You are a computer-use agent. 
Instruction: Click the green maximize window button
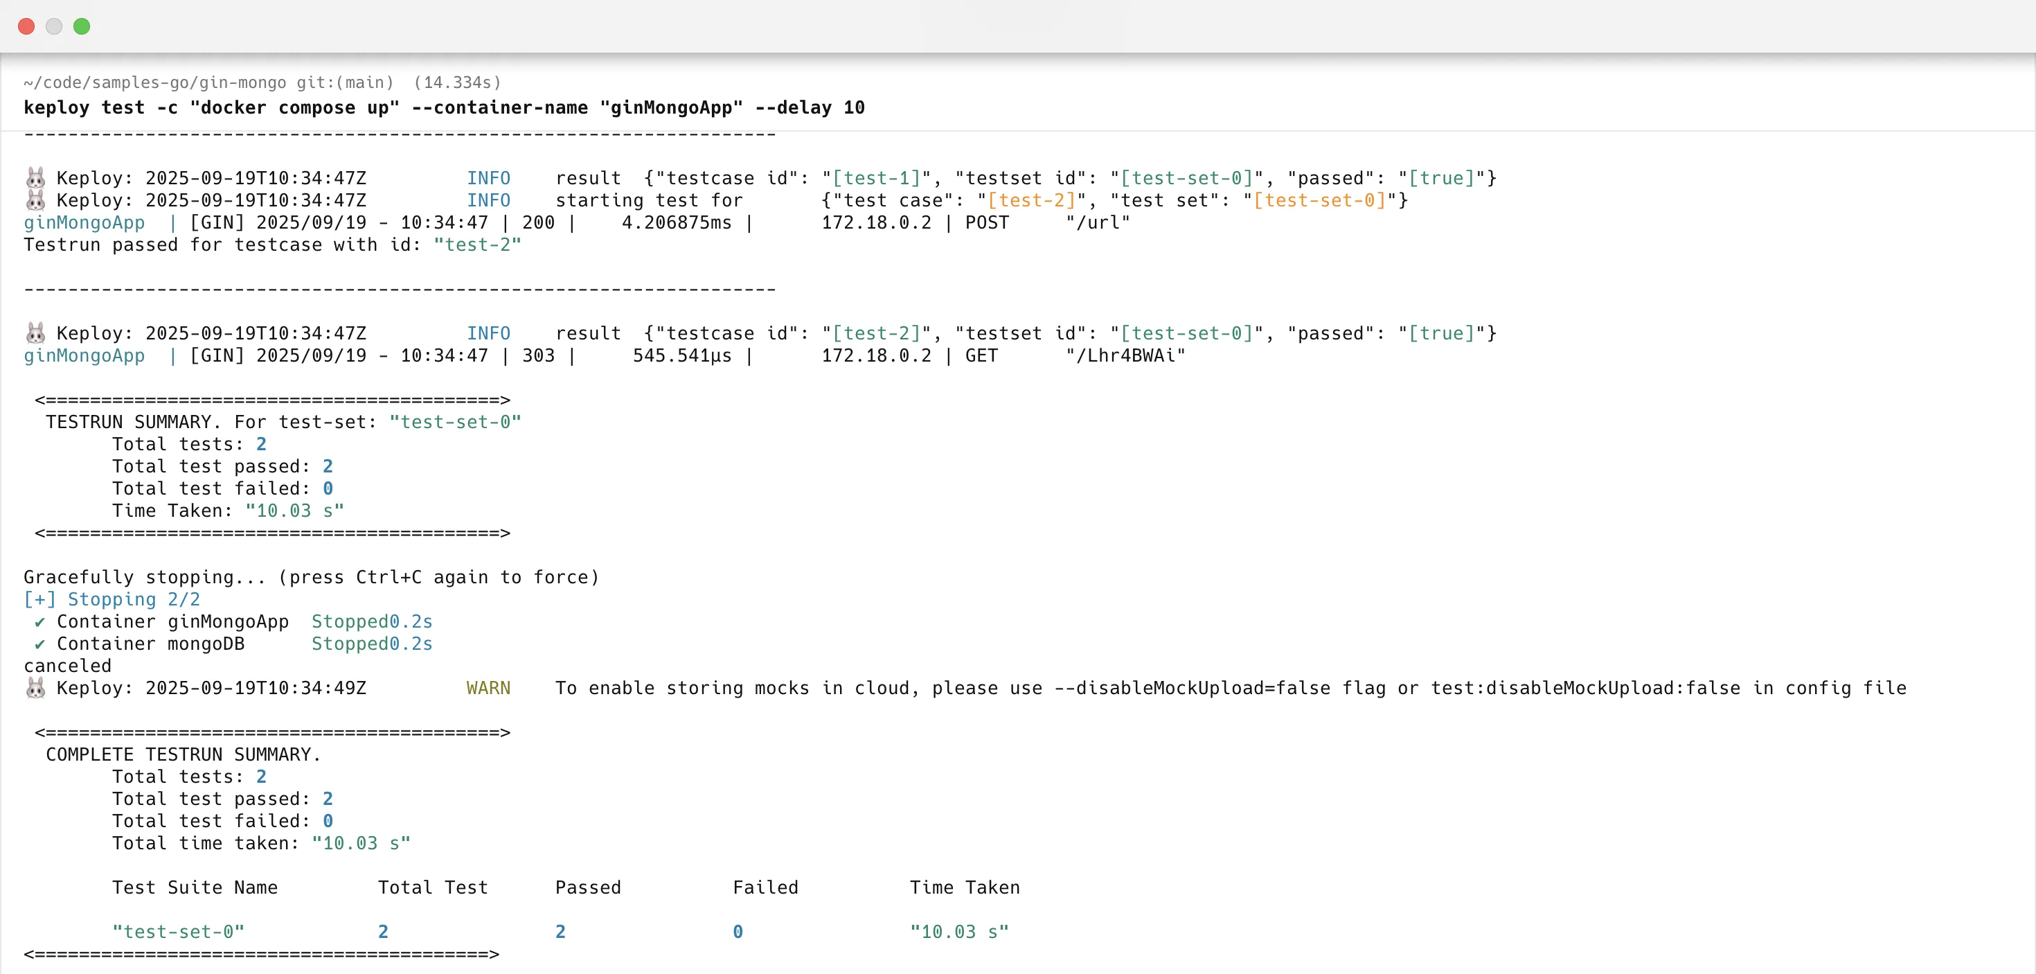point(82,26)
